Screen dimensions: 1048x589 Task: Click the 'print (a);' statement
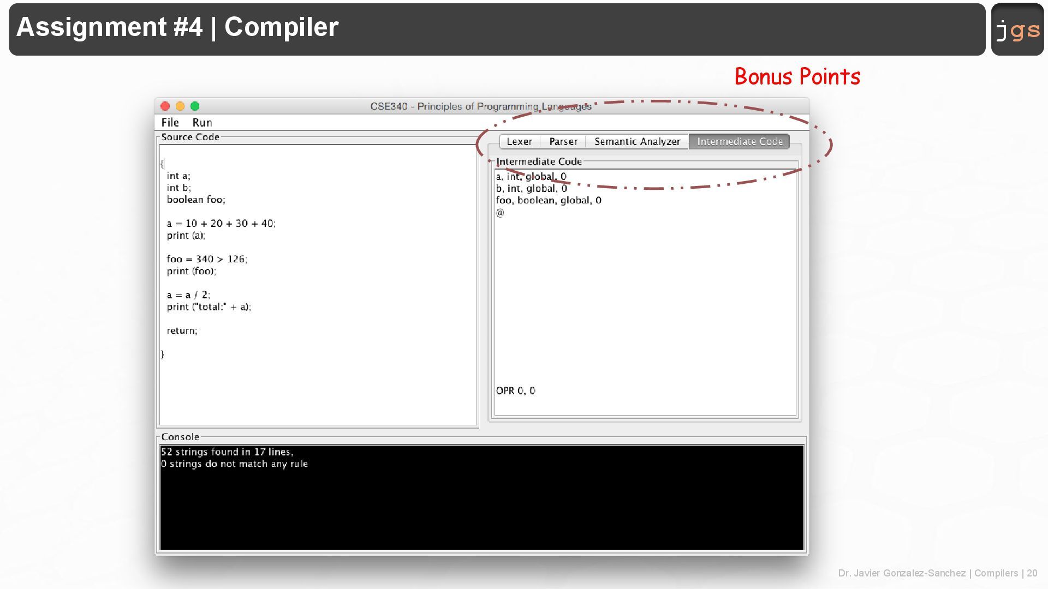(186, 236)
